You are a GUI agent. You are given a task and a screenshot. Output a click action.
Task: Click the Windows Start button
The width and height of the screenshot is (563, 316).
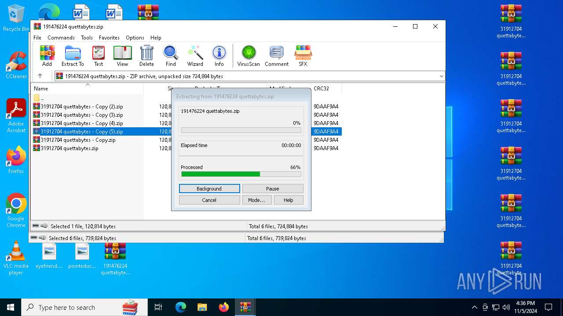(x=11, y=307)
